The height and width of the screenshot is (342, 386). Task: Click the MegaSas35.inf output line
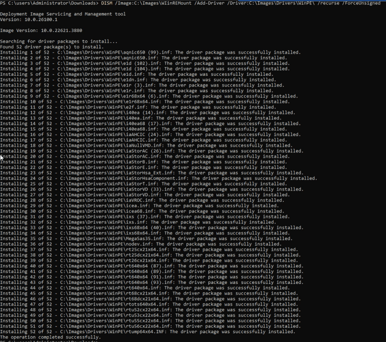click(146, 239)
